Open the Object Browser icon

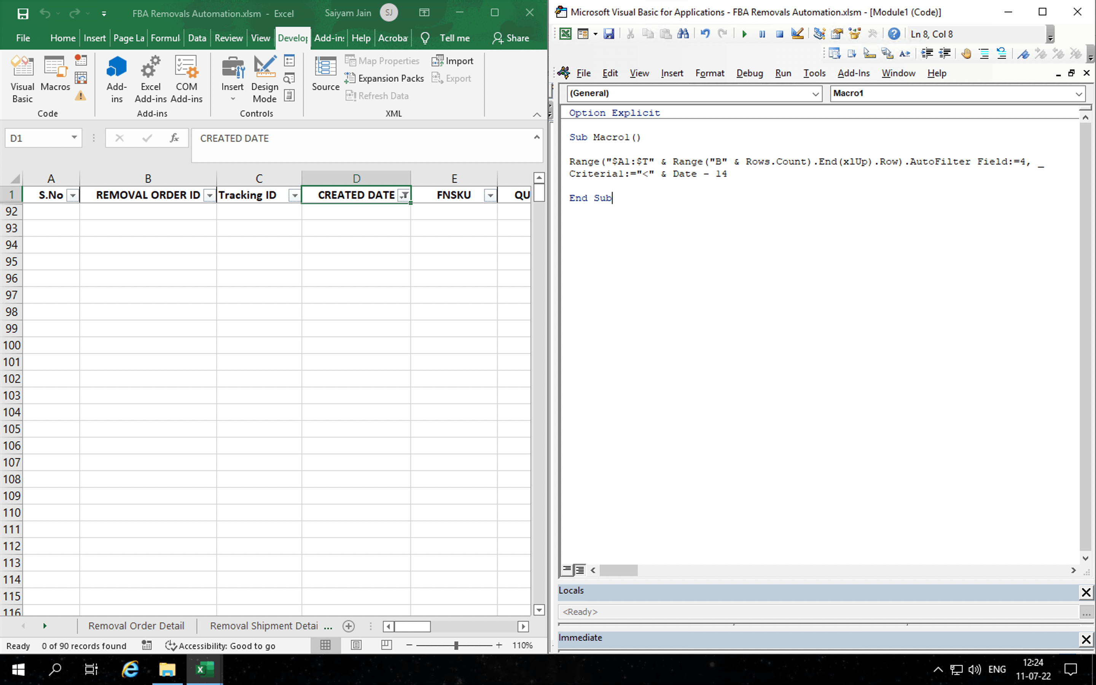point(855,34)
